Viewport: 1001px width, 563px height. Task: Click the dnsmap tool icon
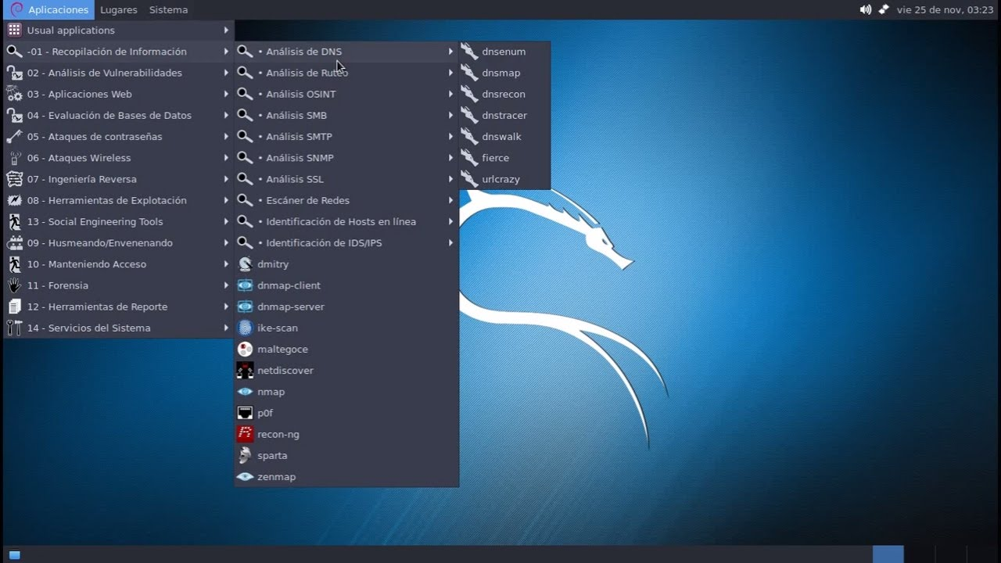(469, 73)
